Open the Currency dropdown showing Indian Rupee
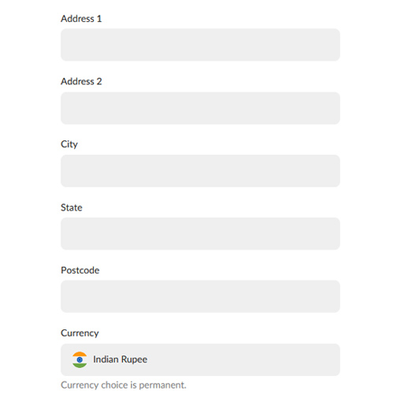 [200, 359]
